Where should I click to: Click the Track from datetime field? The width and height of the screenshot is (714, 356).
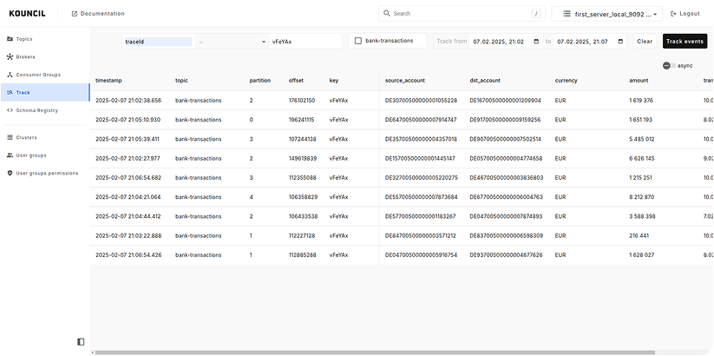point(506,41)
